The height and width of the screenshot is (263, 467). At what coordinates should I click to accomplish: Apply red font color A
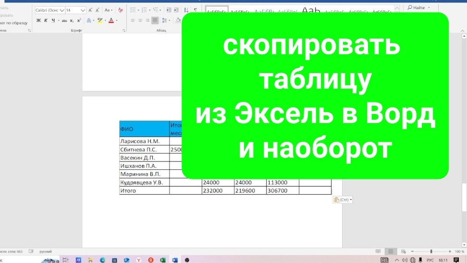[111, 20]
